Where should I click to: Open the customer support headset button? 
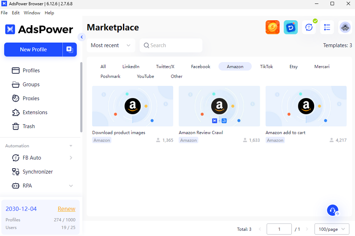click(x=333, y=210)
